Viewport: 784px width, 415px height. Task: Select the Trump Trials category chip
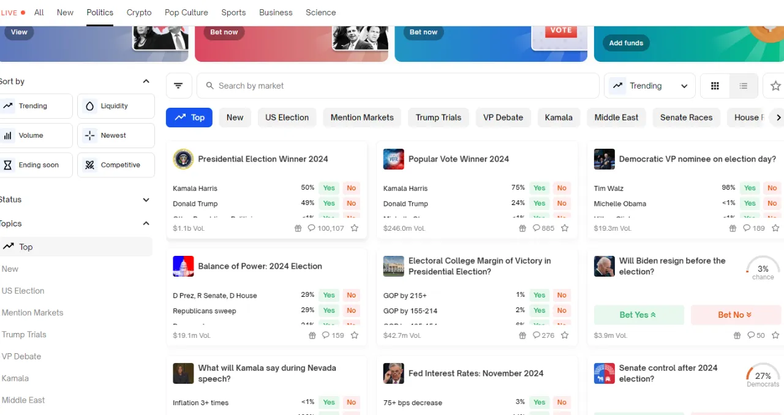(438, 118)
